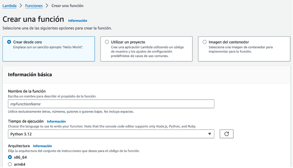Open the Lambda breadcrumb link
Screen dimensions: 293x168
point(9,6)
